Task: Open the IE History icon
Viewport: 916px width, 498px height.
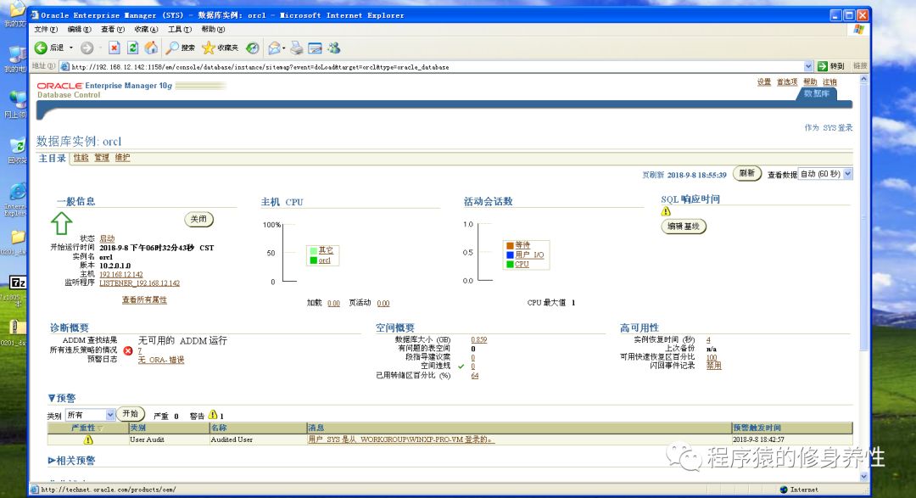Action: (x=253, y=48)
